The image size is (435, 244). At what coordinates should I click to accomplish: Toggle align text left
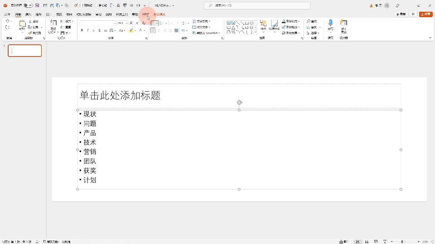(x=153, y=30)
